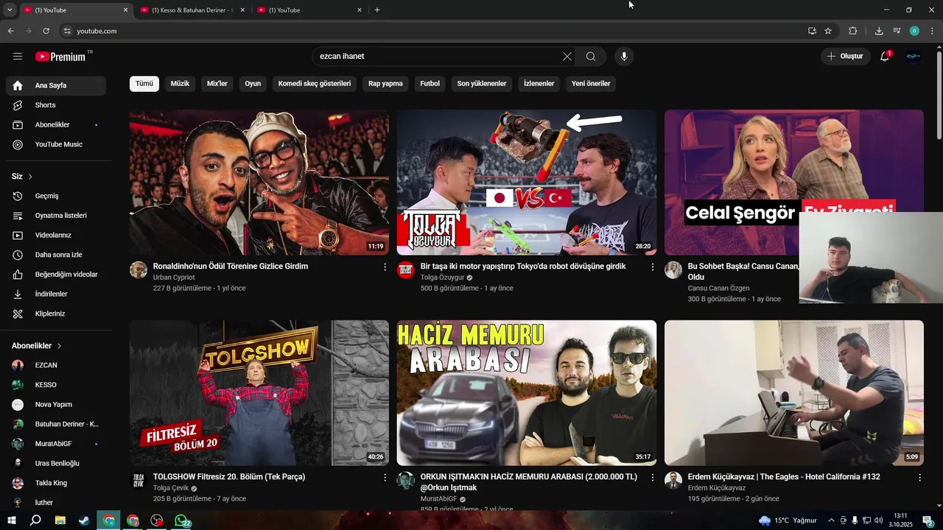Open Videolarınız page

[56, 235]
